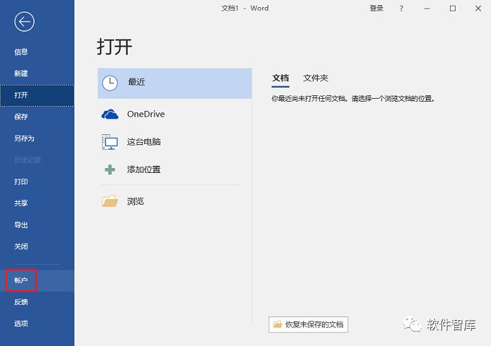Close the Word window

pos(478,9)
